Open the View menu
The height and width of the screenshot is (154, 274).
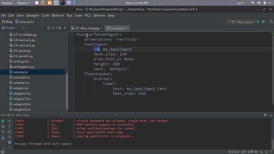pos(20,15)
